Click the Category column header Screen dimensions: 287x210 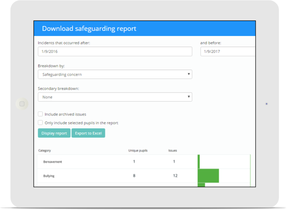click(45, 150)
